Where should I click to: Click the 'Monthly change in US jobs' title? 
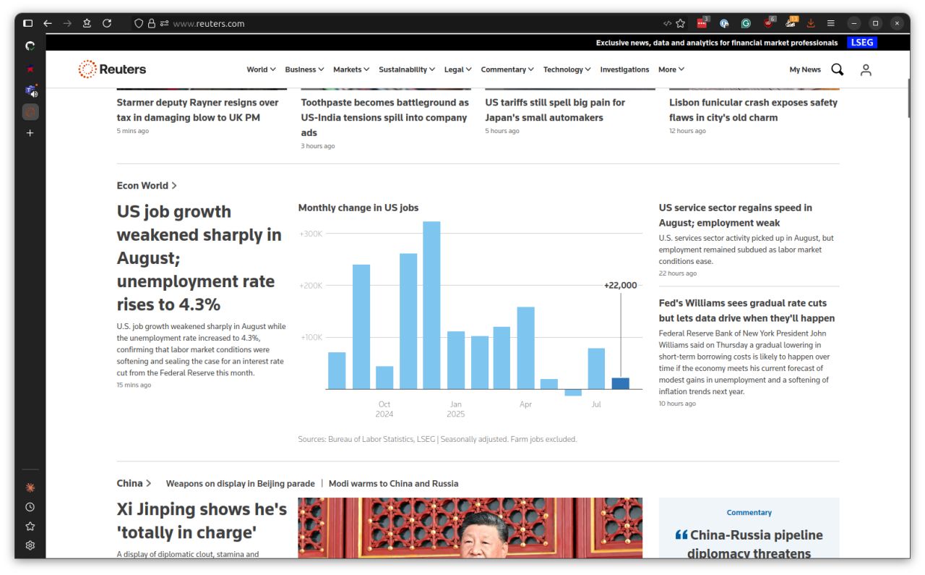[358, 208]
